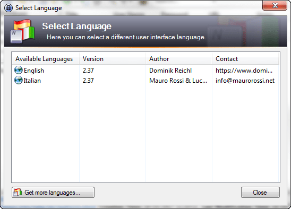This screenshot has height=209, width=291.
Task: Sort by the Available Languages column header
Action: point(46,59)
